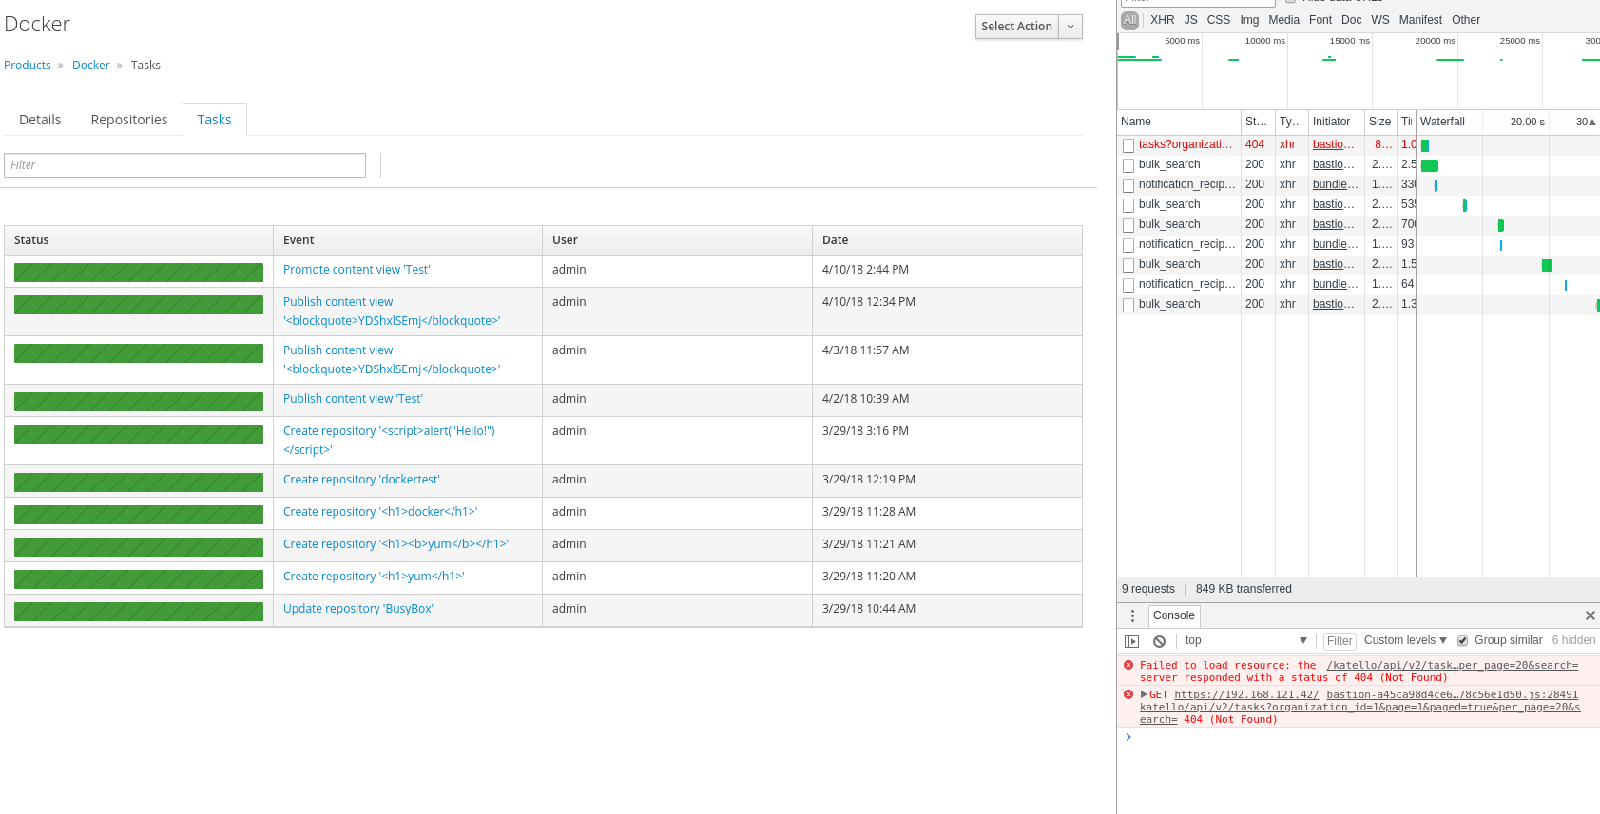Click the '6 hidden' console messages label

pyautogui.click(x=1573, y=640)
